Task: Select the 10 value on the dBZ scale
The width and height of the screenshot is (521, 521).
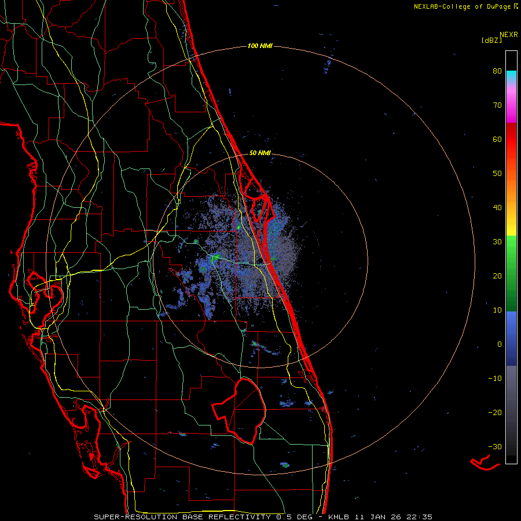Action: [497, 310]
